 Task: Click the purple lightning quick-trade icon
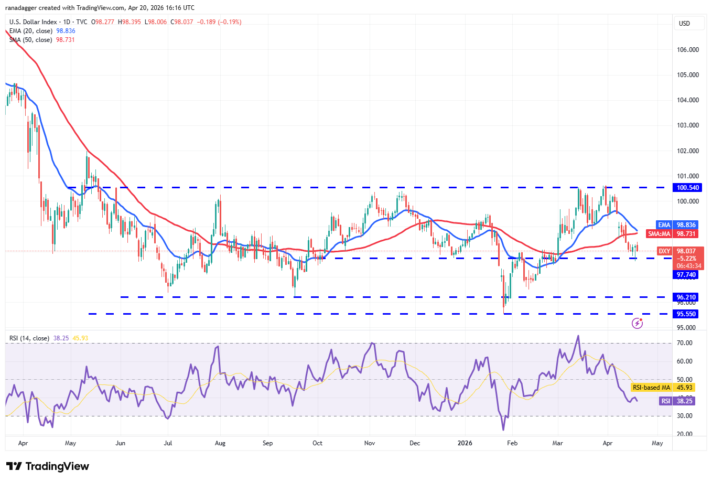click(x=637, y=323)
